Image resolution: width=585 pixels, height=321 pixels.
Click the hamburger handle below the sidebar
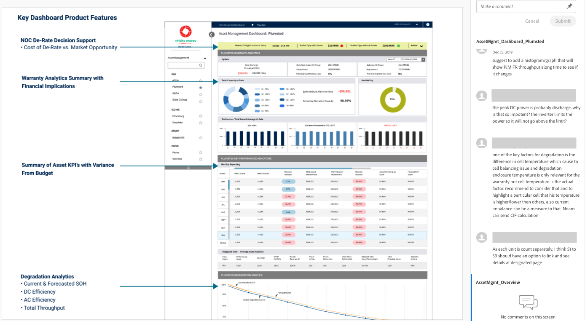(188, 168)
